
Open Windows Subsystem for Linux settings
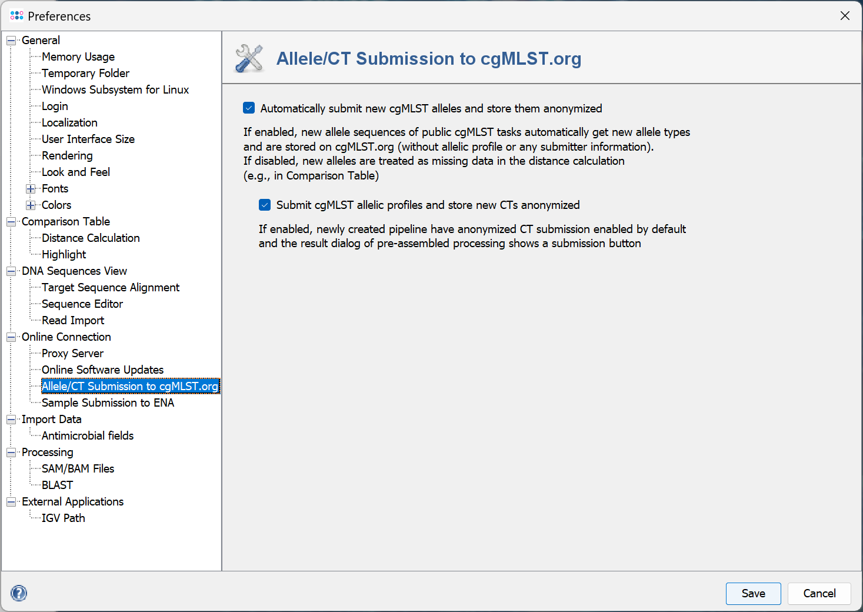tap(115, 90)
